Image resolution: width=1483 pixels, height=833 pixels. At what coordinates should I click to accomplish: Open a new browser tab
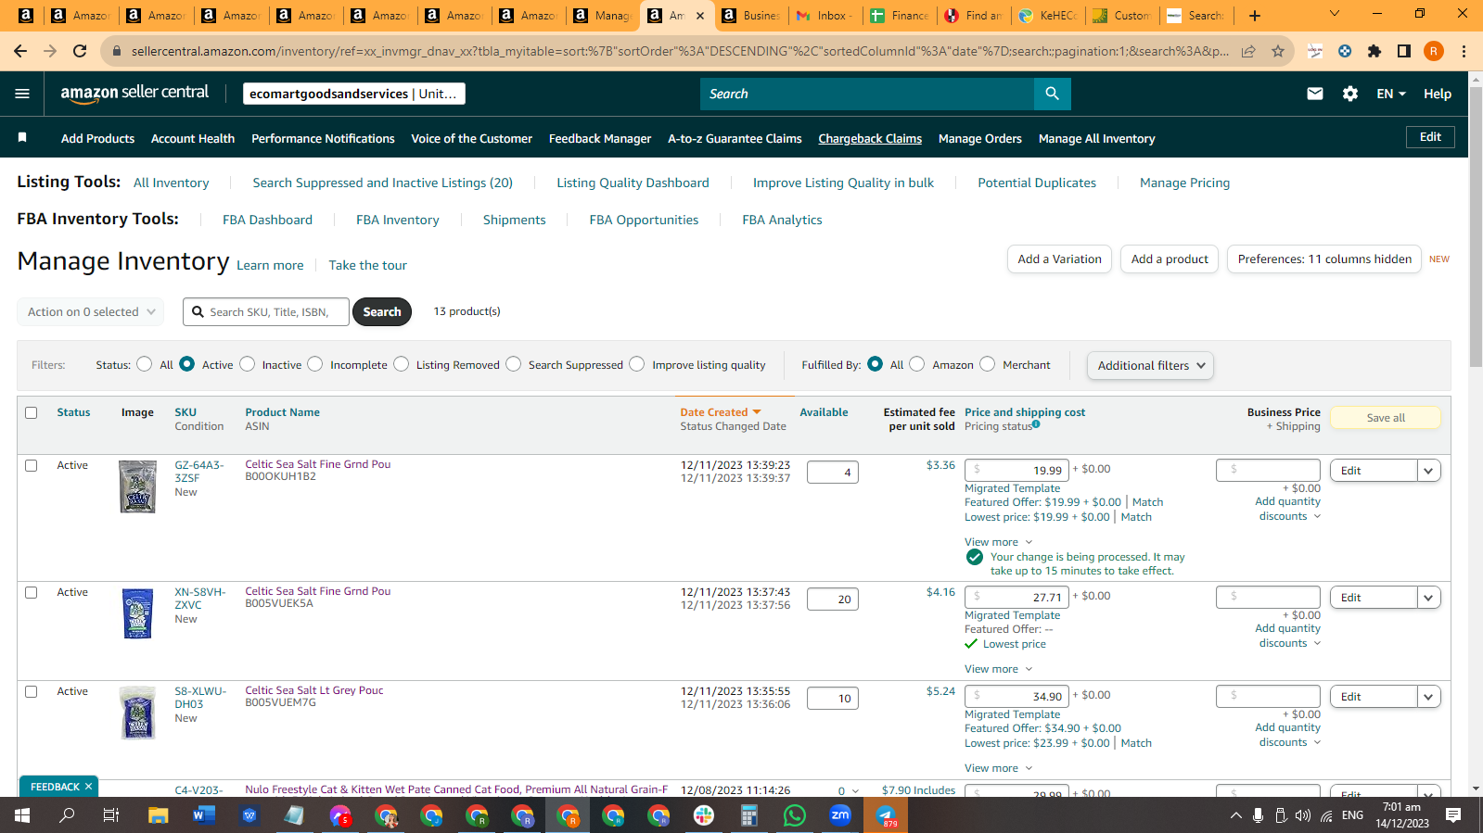click(1254, 15)
